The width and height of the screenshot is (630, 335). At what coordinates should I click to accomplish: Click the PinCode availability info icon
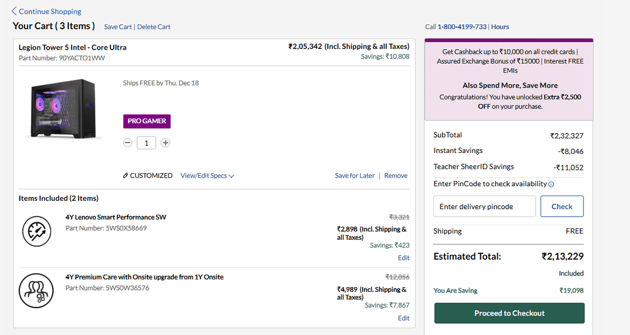pos(551,184)
